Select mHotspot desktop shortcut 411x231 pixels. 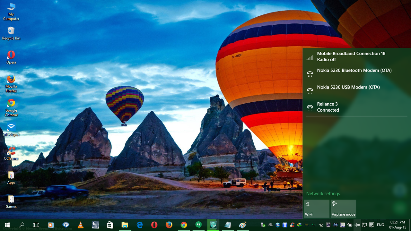click(11, 130)
